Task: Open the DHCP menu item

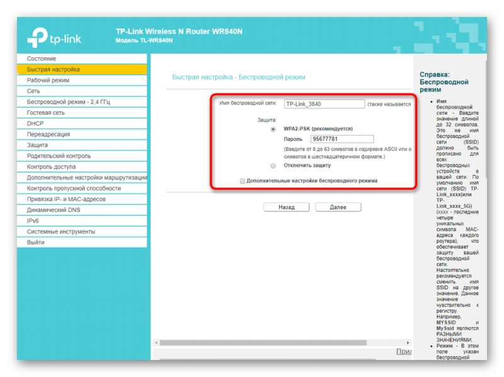Action: pyautogui.click(x=82, y=124)
